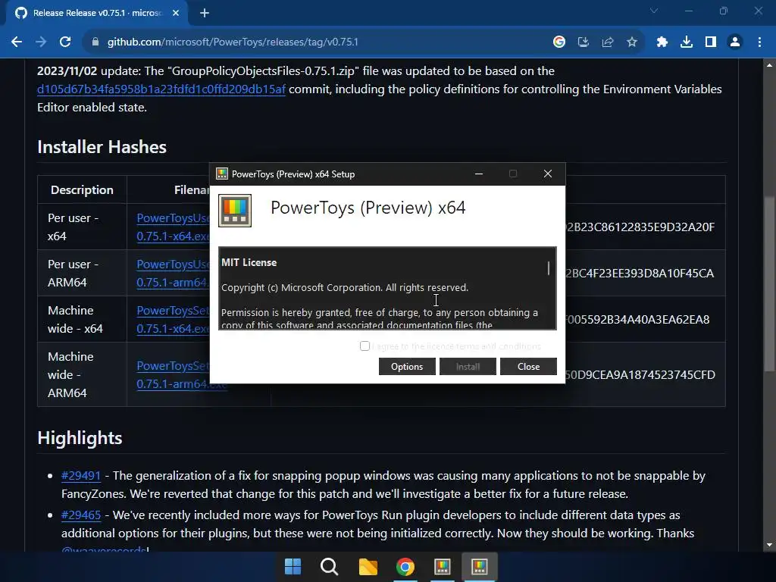Click the page vertical scrollbar thumb
Screen dimensions: 776x582
769,283
